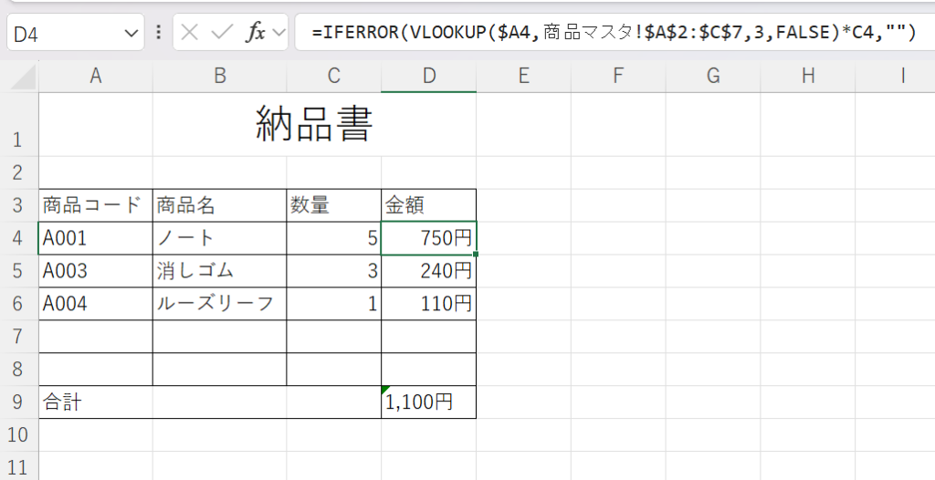Select row 5 header
The image size is (935, 480).
[x=19, y=271]
